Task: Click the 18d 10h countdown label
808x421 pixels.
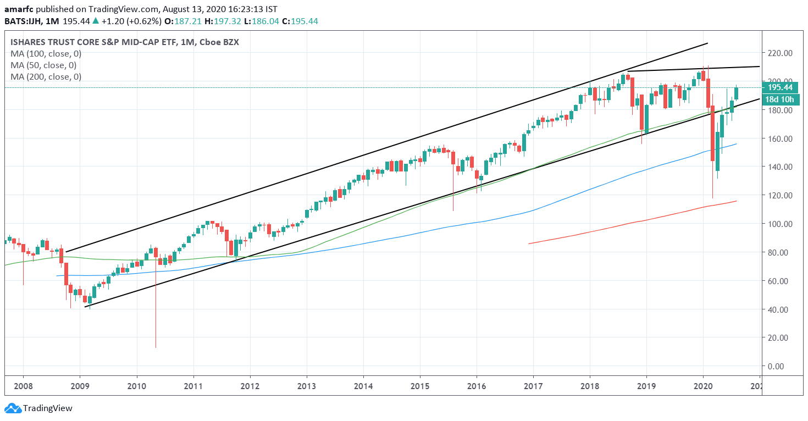Action: (781, 99)
